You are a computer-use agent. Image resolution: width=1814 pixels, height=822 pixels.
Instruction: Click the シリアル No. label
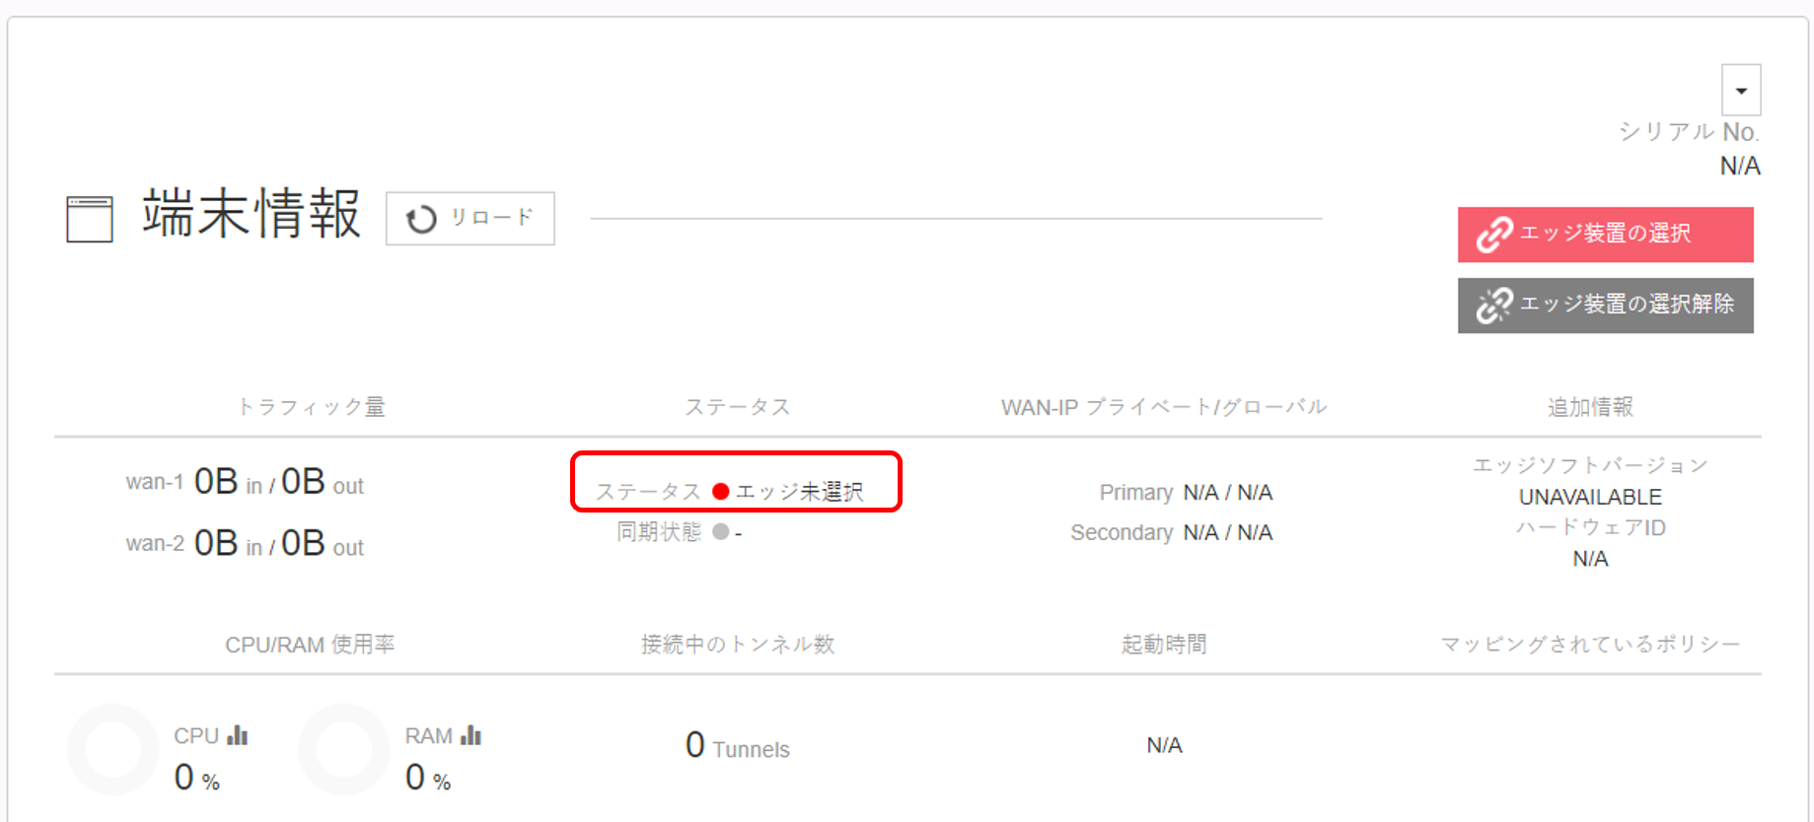click(x=1689, y=131)
